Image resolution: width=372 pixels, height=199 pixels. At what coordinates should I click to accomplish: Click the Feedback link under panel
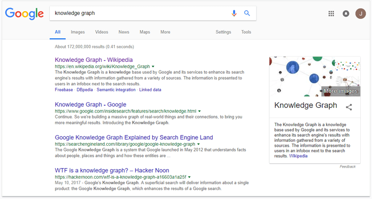tap(347, 166)
